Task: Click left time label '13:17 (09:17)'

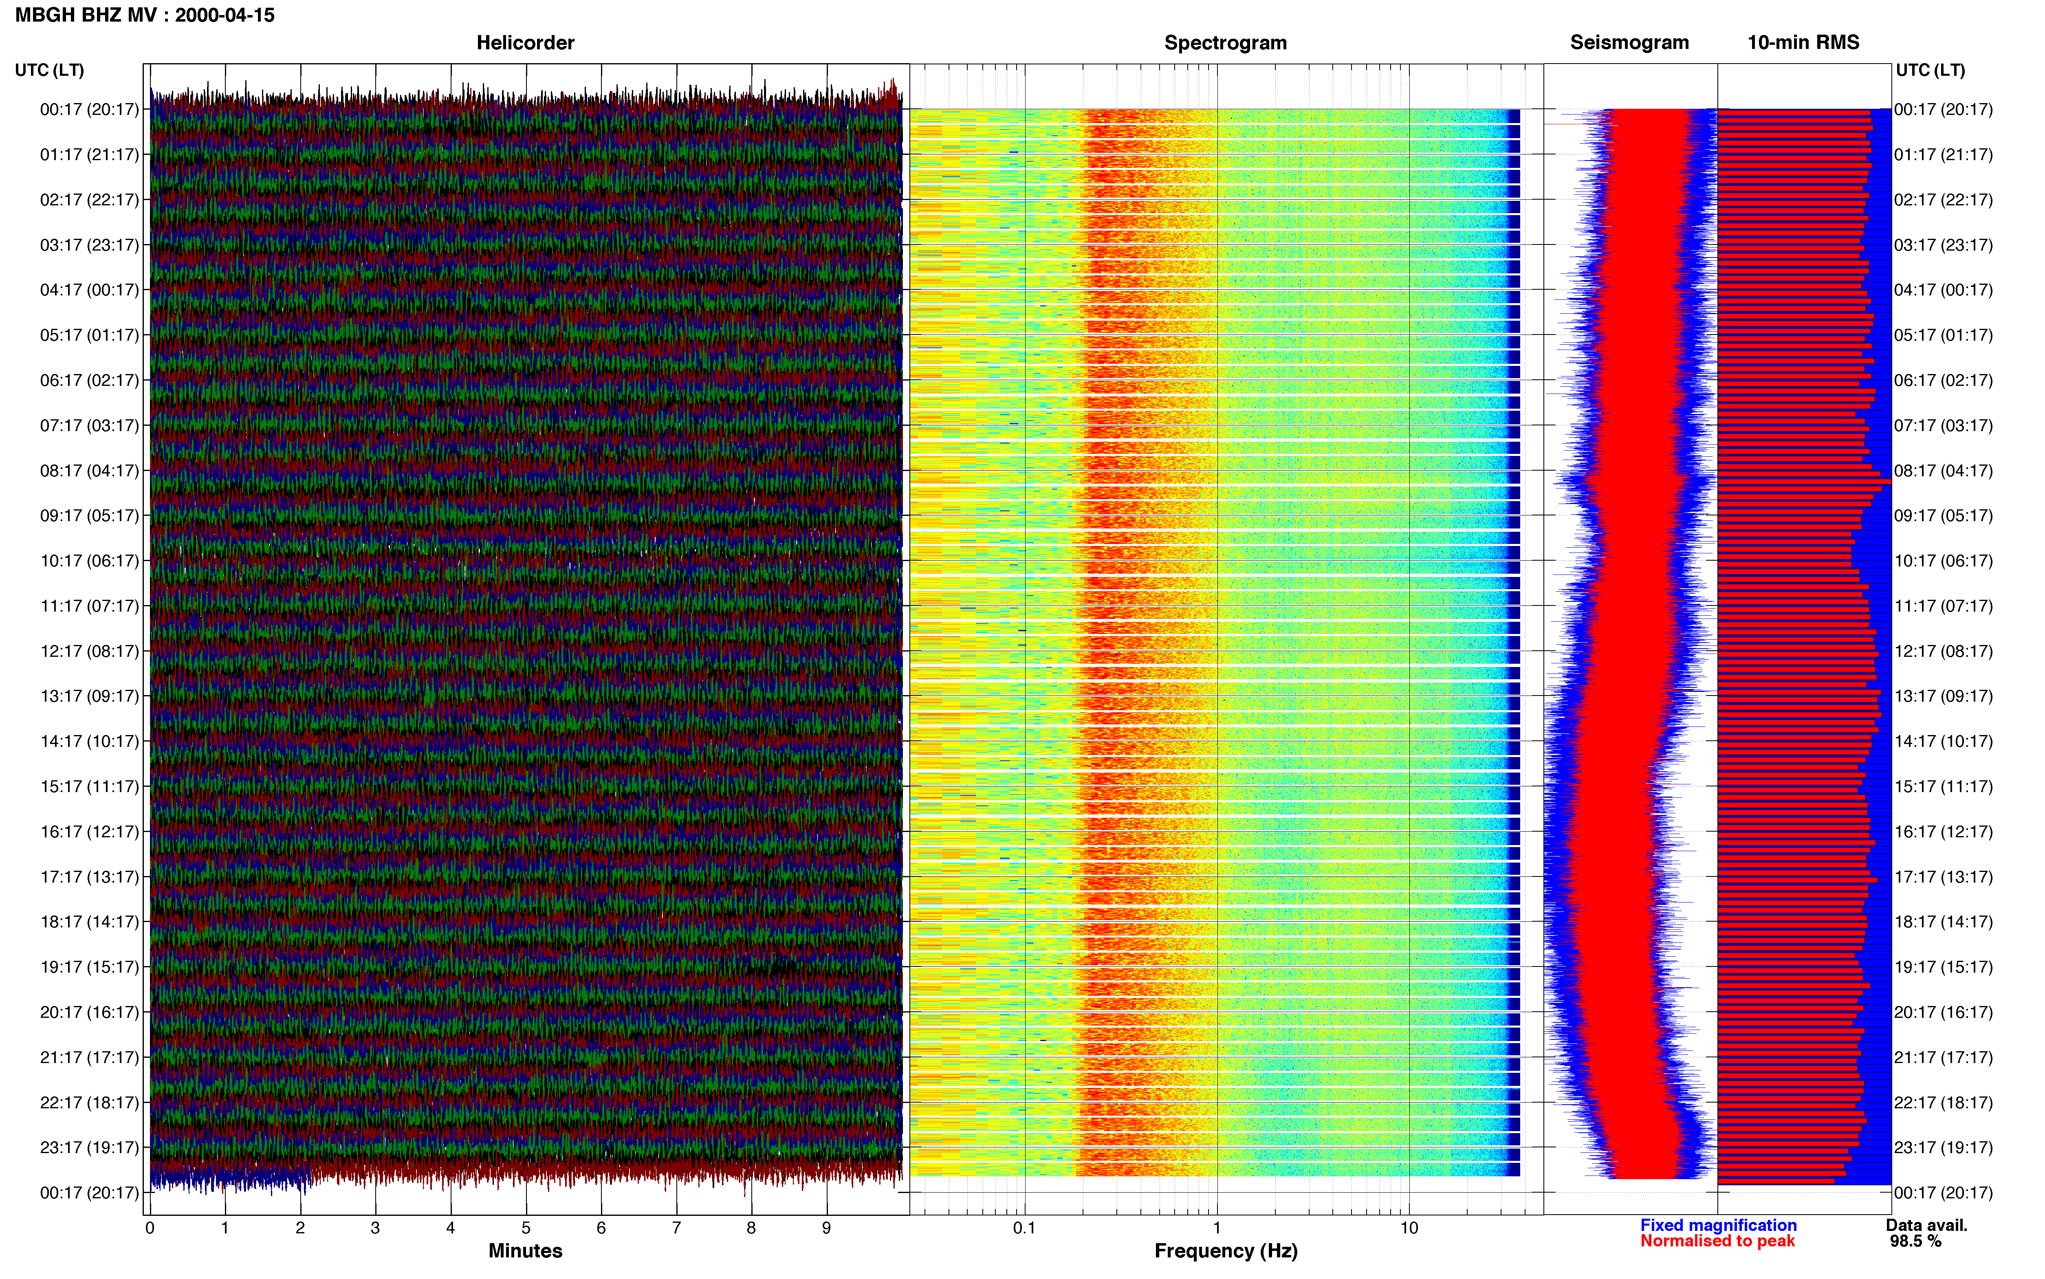Action: point(90,696)
